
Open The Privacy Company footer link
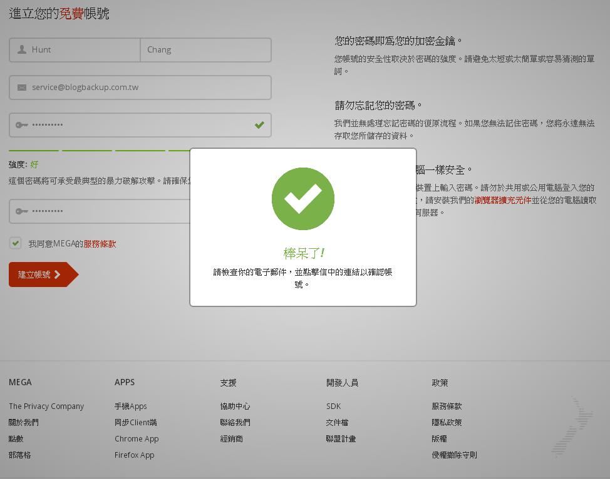click(x=46, y=406)
